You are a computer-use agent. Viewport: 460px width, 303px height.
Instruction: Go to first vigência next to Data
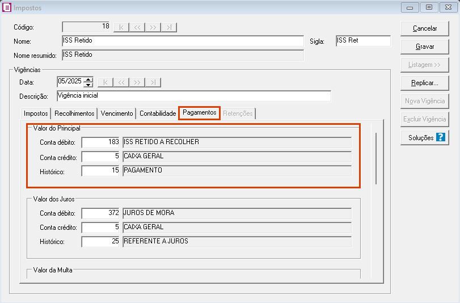coord(105,82)
